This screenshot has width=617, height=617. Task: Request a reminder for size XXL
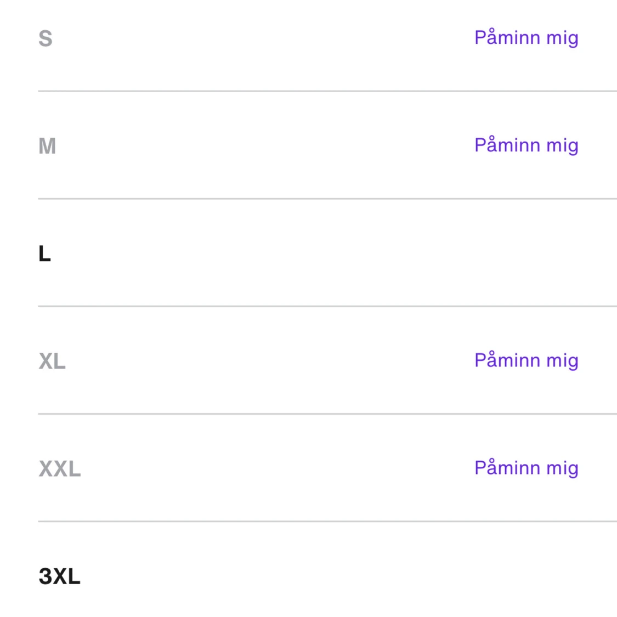click(x=526, y=468)
